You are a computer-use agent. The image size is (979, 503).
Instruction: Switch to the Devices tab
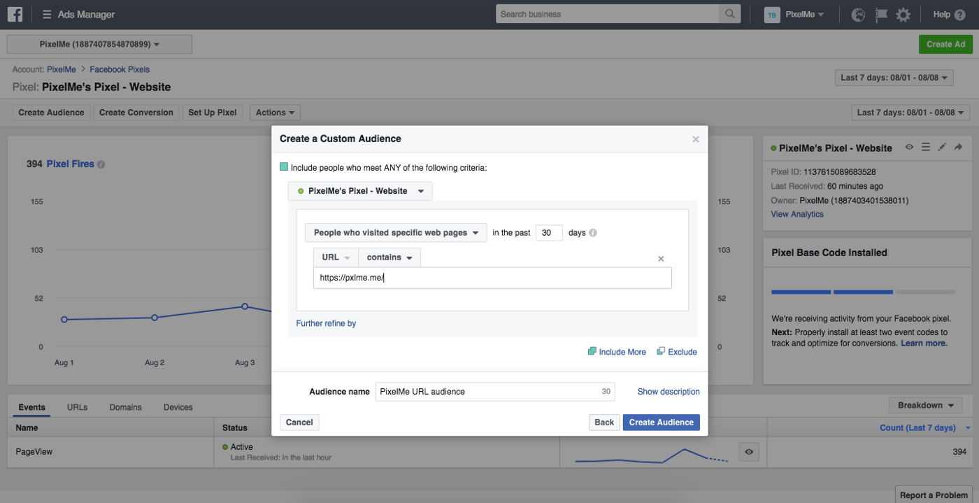click(178, 407)
